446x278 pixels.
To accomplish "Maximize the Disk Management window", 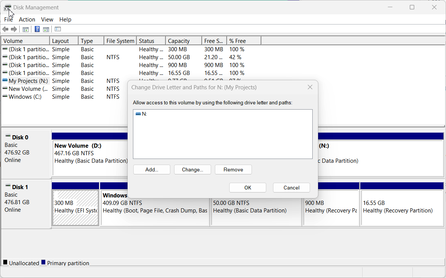I will [x=412, y=8].
